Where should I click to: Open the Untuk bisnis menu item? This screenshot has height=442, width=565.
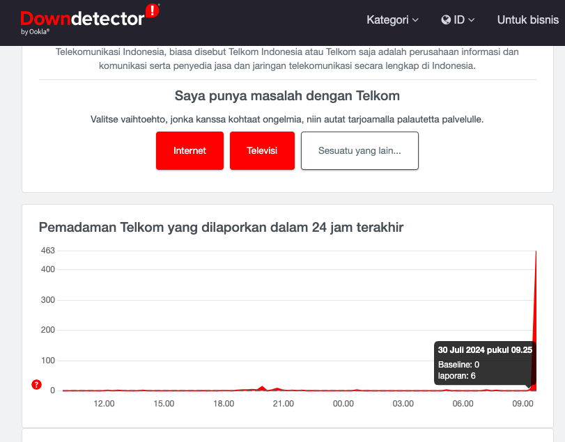point(527,20)
